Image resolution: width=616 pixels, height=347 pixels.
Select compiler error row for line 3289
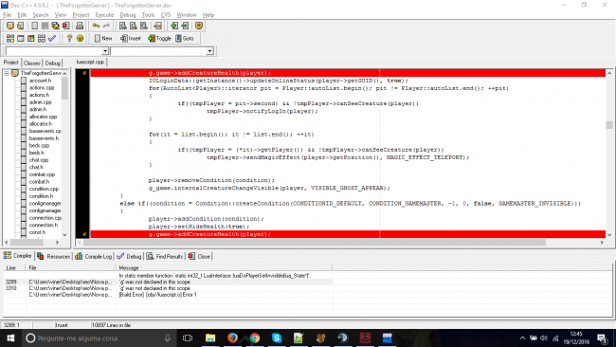click(168, 283)
